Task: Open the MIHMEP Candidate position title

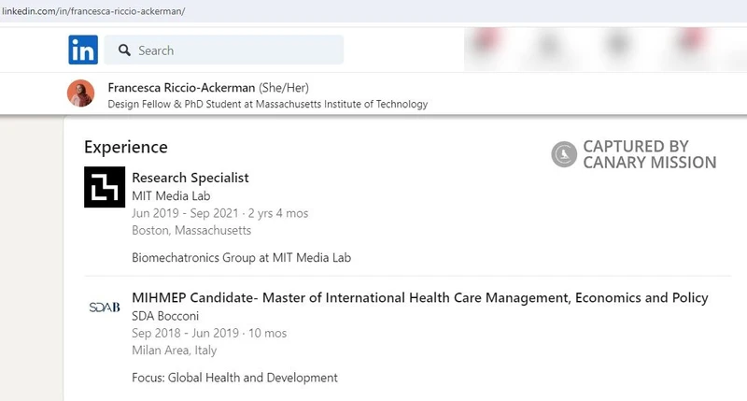Action: [x=419, y=298]
